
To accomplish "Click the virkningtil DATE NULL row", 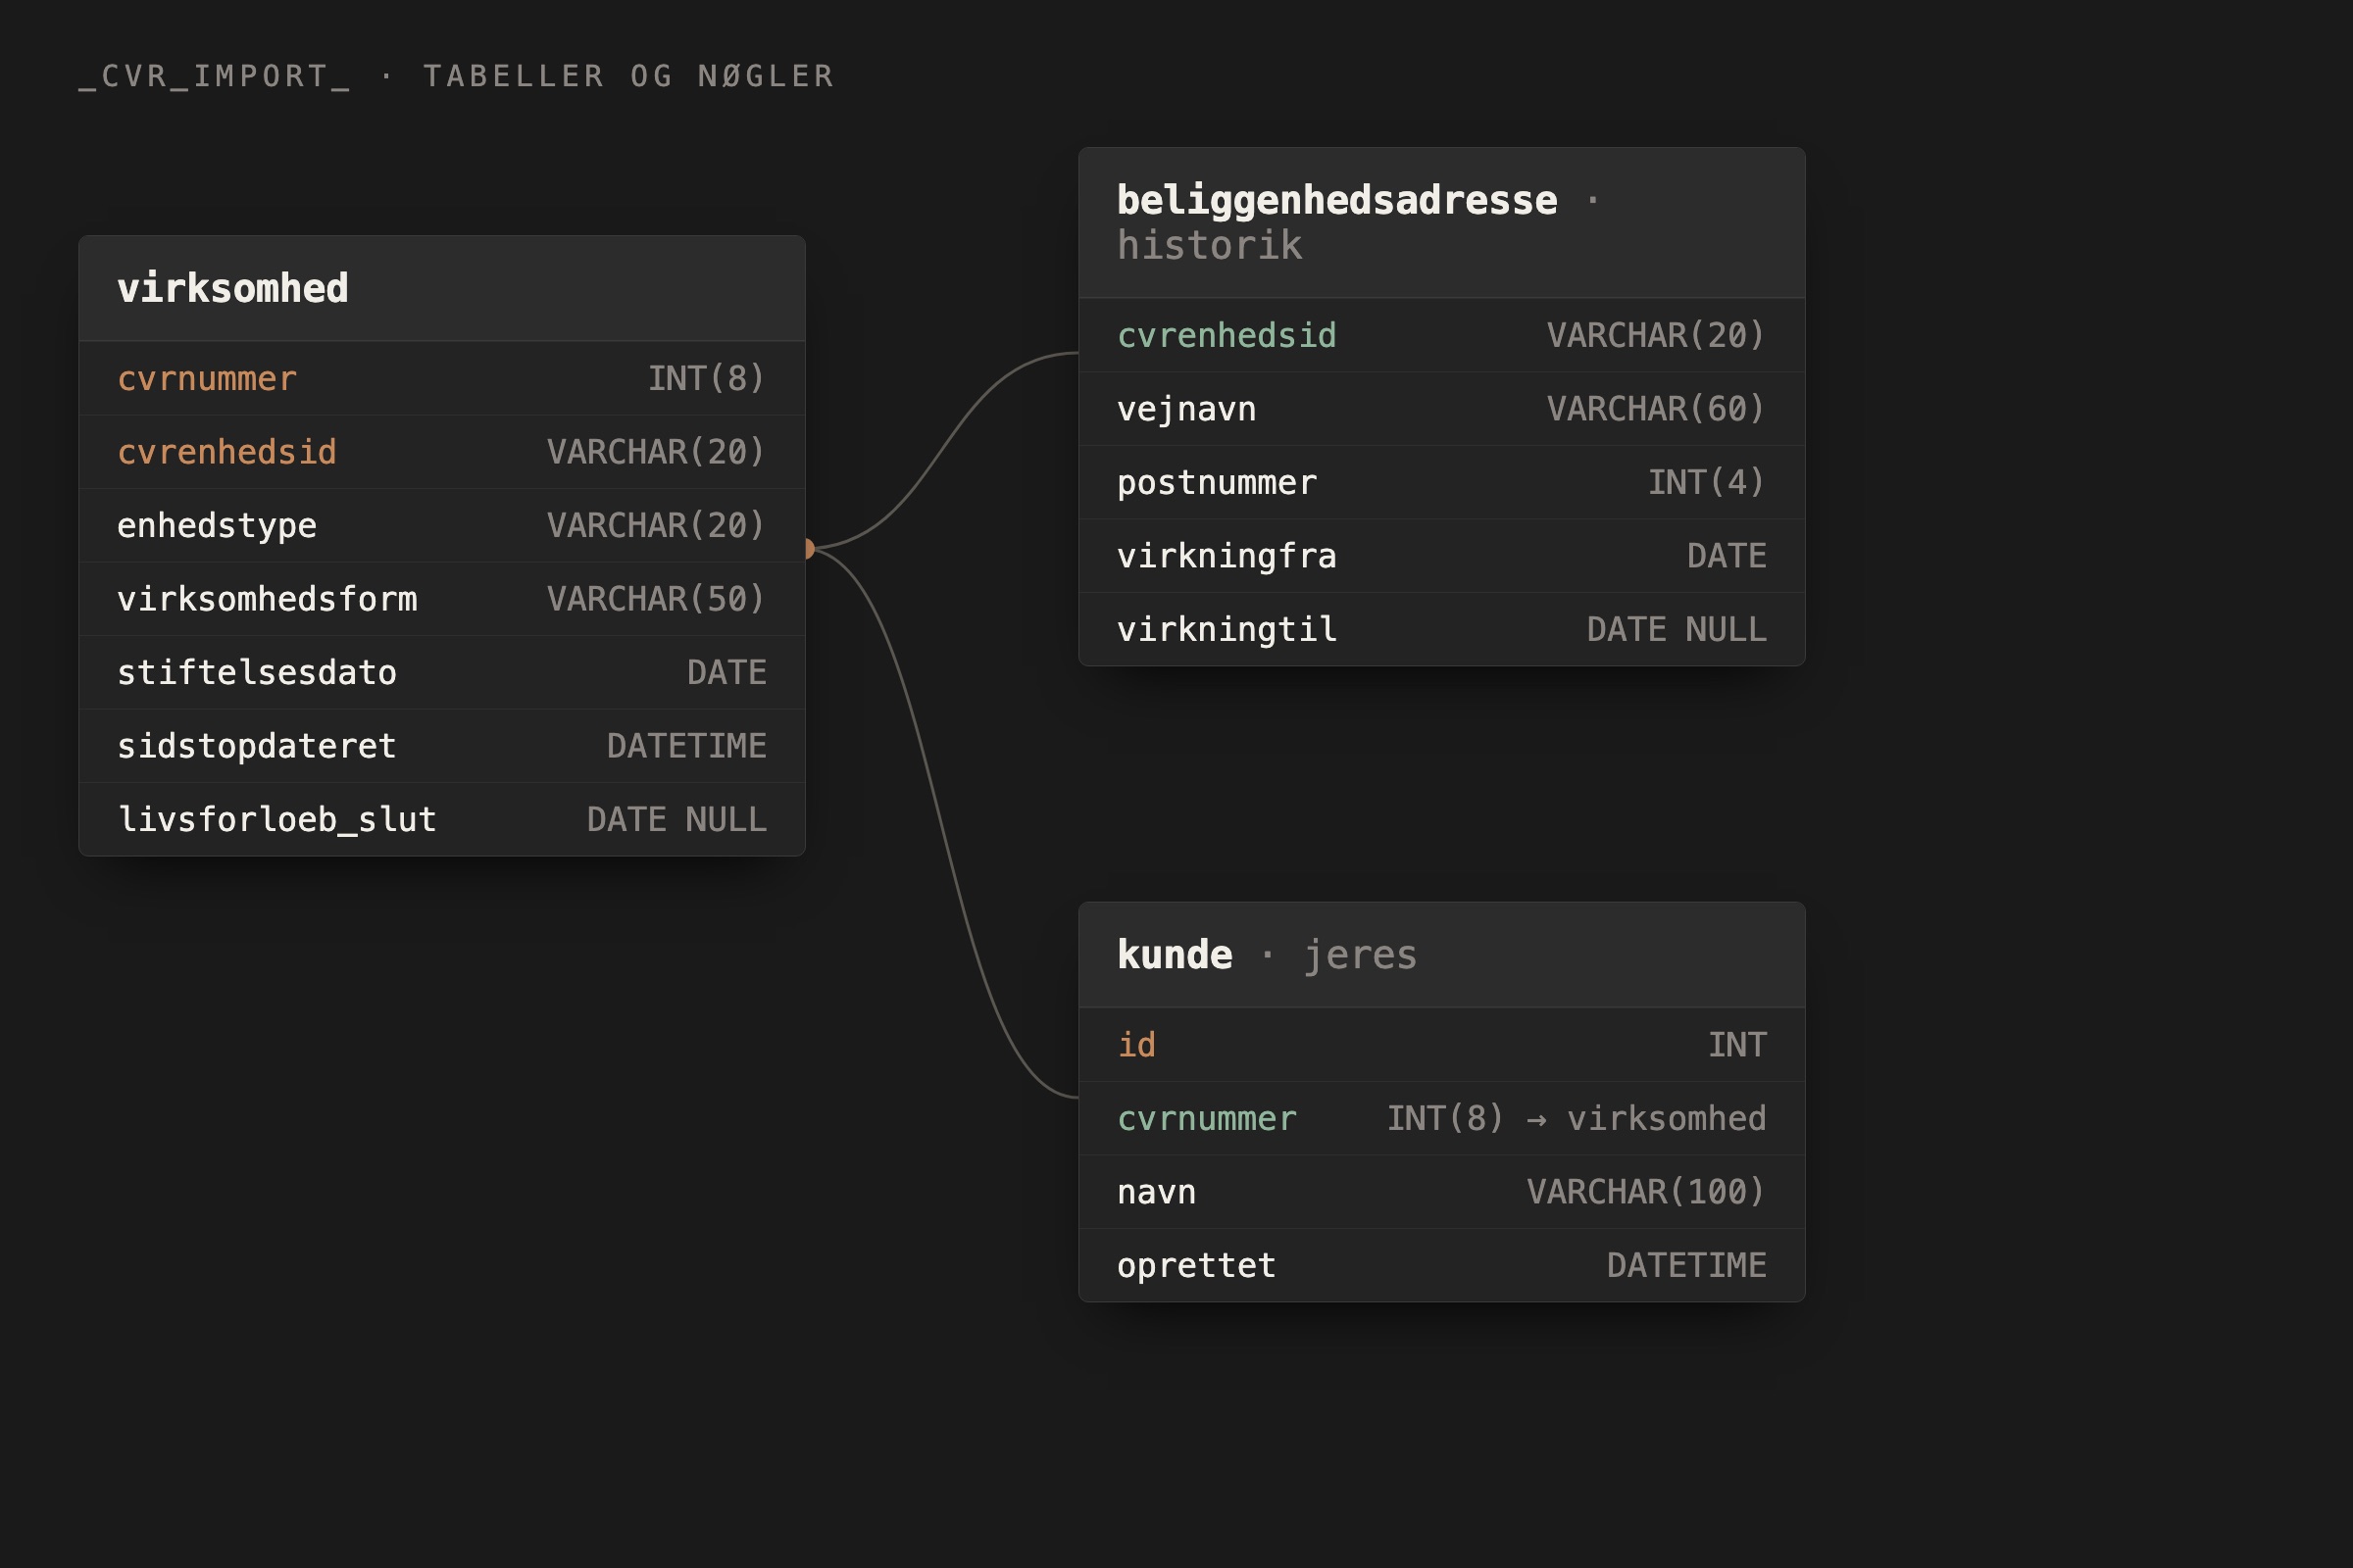I will tap(1441, 629).
